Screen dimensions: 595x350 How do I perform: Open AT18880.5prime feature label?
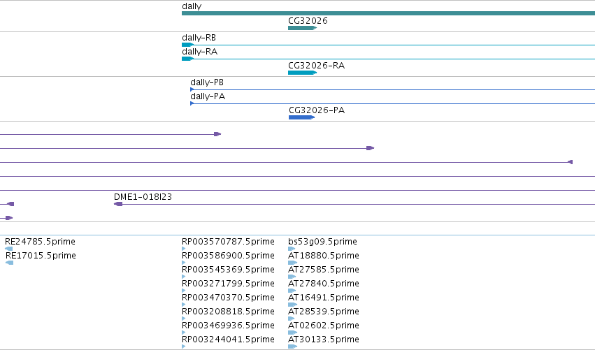(x=324, y=256)
